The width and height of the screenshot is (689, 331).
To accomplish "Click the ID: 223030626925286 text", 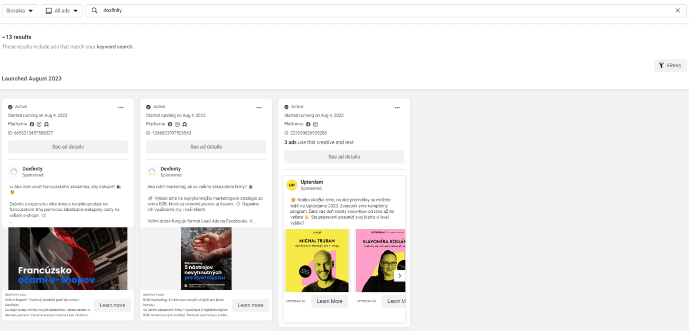I will [306, 133].
